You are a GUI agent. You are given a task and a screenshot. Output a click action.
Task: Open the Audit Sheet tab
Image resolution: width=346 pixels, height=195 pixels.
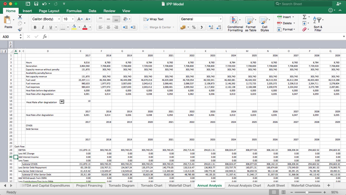click(276, 185)
